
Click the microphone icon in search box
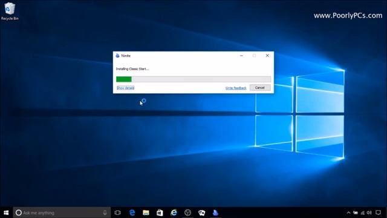coord(105,213)
